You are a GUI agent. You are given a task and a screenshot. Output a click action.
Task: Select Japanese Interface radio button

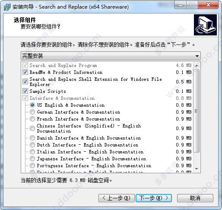click(x=32, y=159)
